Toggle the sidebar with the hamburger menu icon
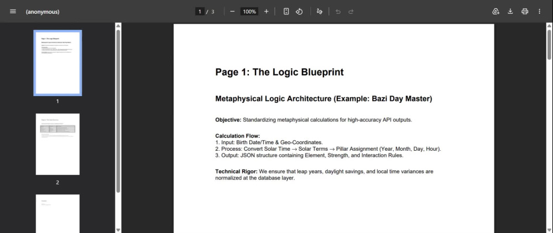 click(x=13, y=11)
